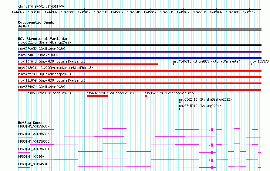Click exon box of HPGD NM_000860

tap(212, 160)
